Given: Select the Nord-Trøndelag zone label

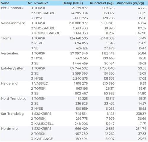Looking at the screenshot, I should click(x=14, y=99).
